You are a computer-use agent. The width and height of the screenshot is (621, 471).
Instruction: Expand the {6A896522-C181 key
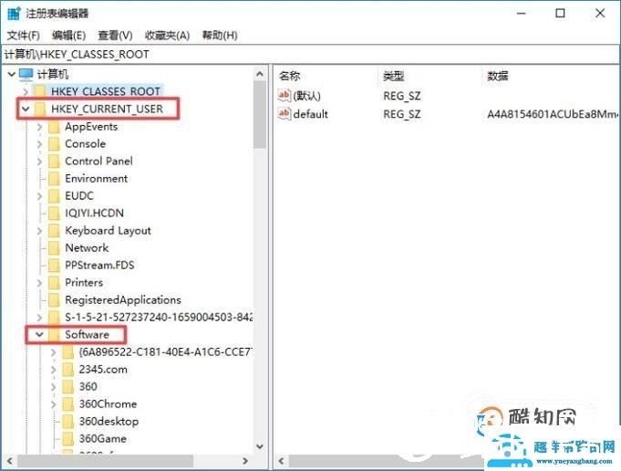click(54, 351)
